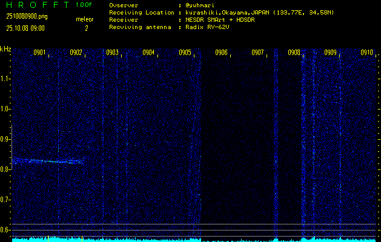Select the 0906 time marker
The image size is (381, 242).
[222, 53]
